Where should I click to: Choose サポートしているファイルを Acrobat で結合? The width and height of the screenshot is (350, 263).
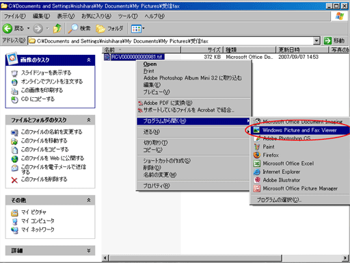pos(194,110)
